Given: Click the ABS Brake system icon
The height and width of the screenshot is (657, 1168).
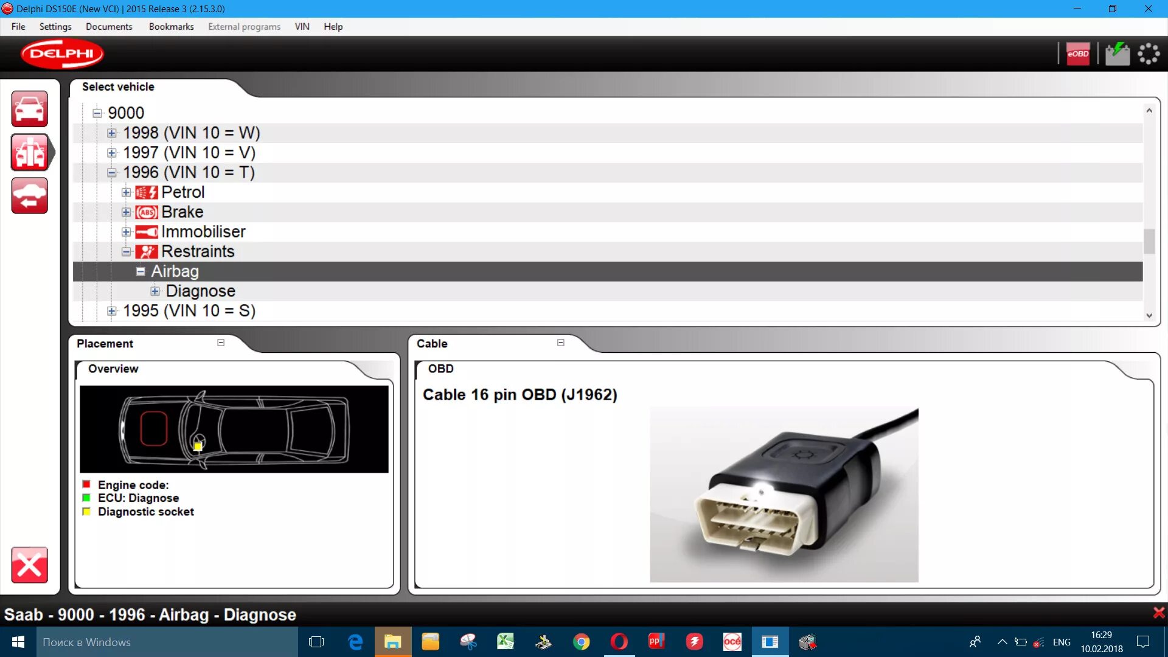Looking at the screenshot, I should pos(146,212).
